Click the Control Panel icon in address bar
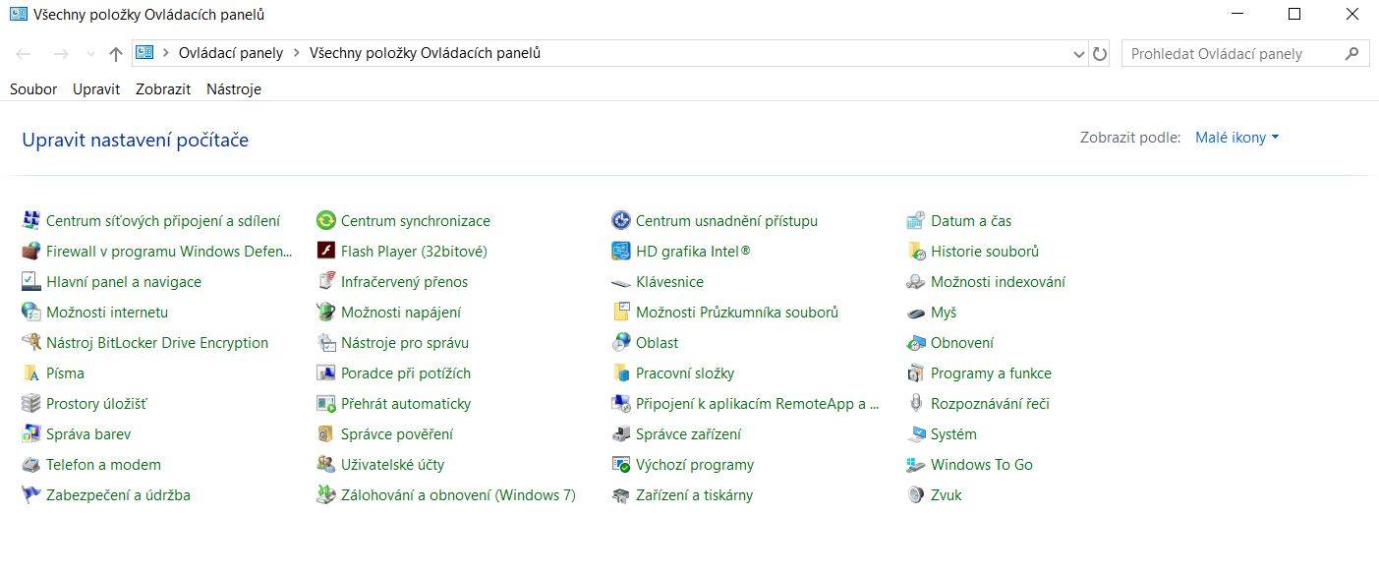 tap(144, 53)
